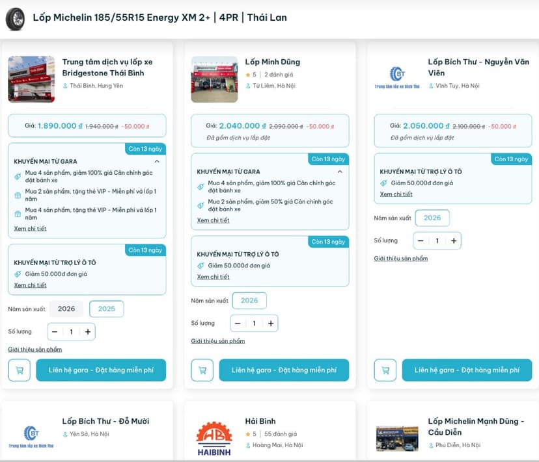Increase quantity in Bridgestone Thái Bình card
Viewport: 539px width, 462px height.
pos(88,331)
